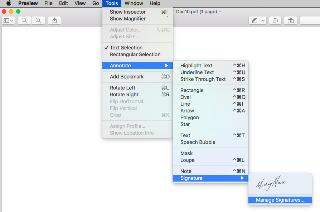Add a Star annotation
This screenshot has width=320, height=212.
[210, 124]
